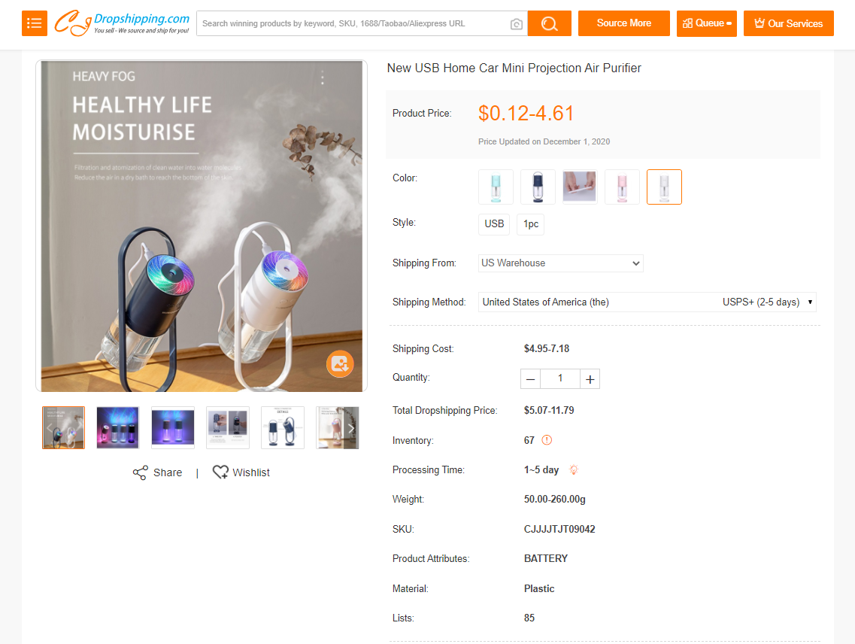Click the Source More button
This screenshot has width=855, height=644.
(623, 23)
